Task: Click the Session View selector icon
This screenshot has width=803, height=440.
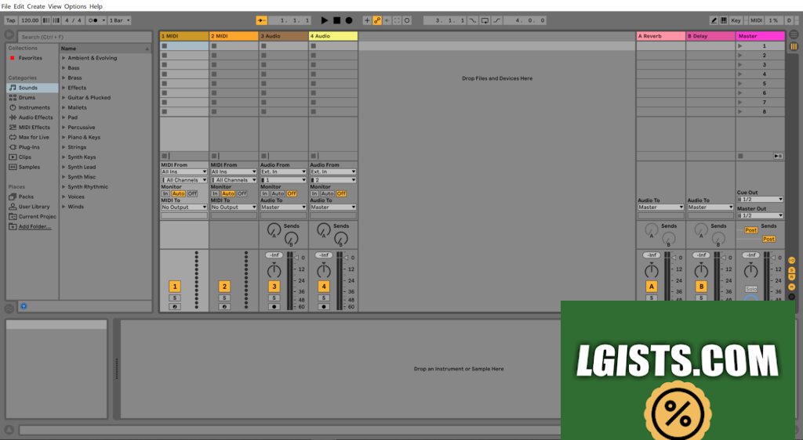Action: [794, 46]
